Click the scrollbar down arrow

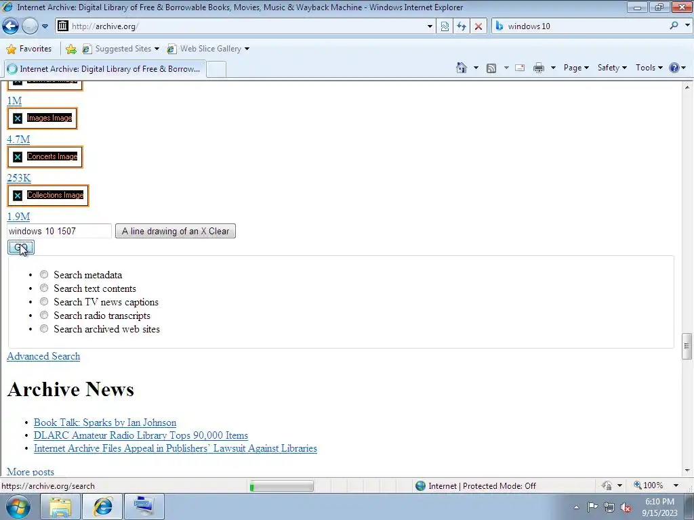[x=687, y=471]
